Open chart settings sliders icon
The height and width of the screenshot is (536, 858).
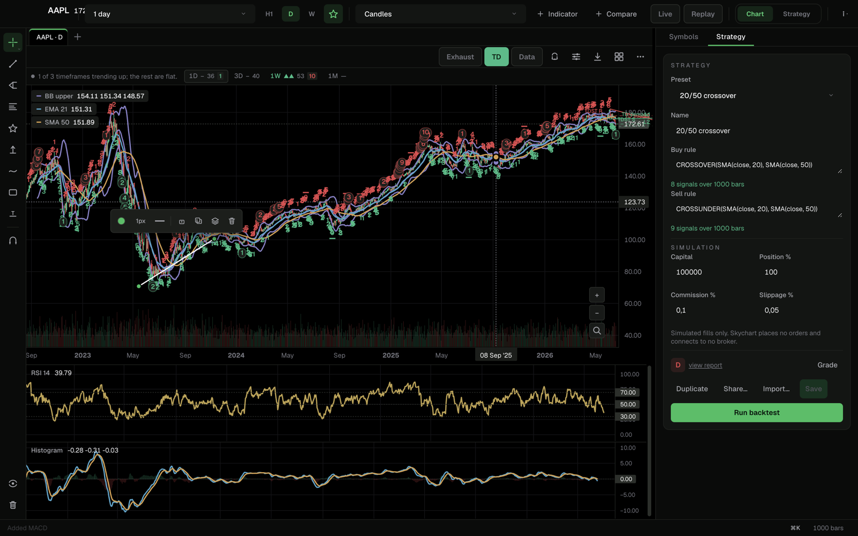click(x=576, y=57)
